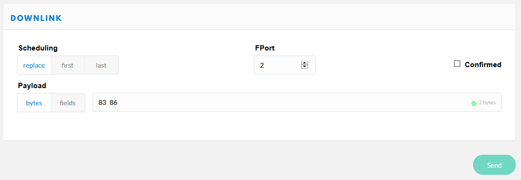Click inside the payload bytes input

pyautogui.click(x=297, y=102)
